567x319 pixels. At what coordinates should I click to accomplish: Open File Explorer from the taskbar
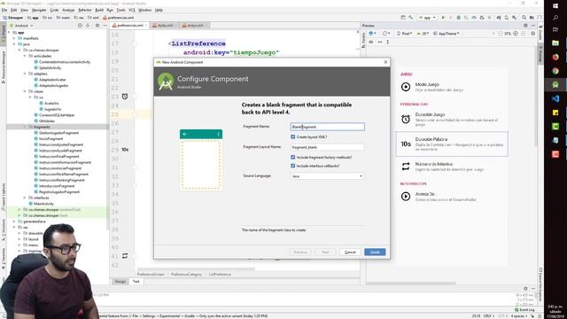tap(555, 43)
